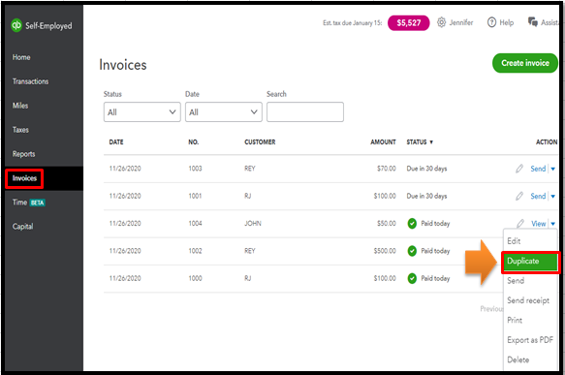Click invoice number 1000
565x375 pixels.
click(195, 278)
